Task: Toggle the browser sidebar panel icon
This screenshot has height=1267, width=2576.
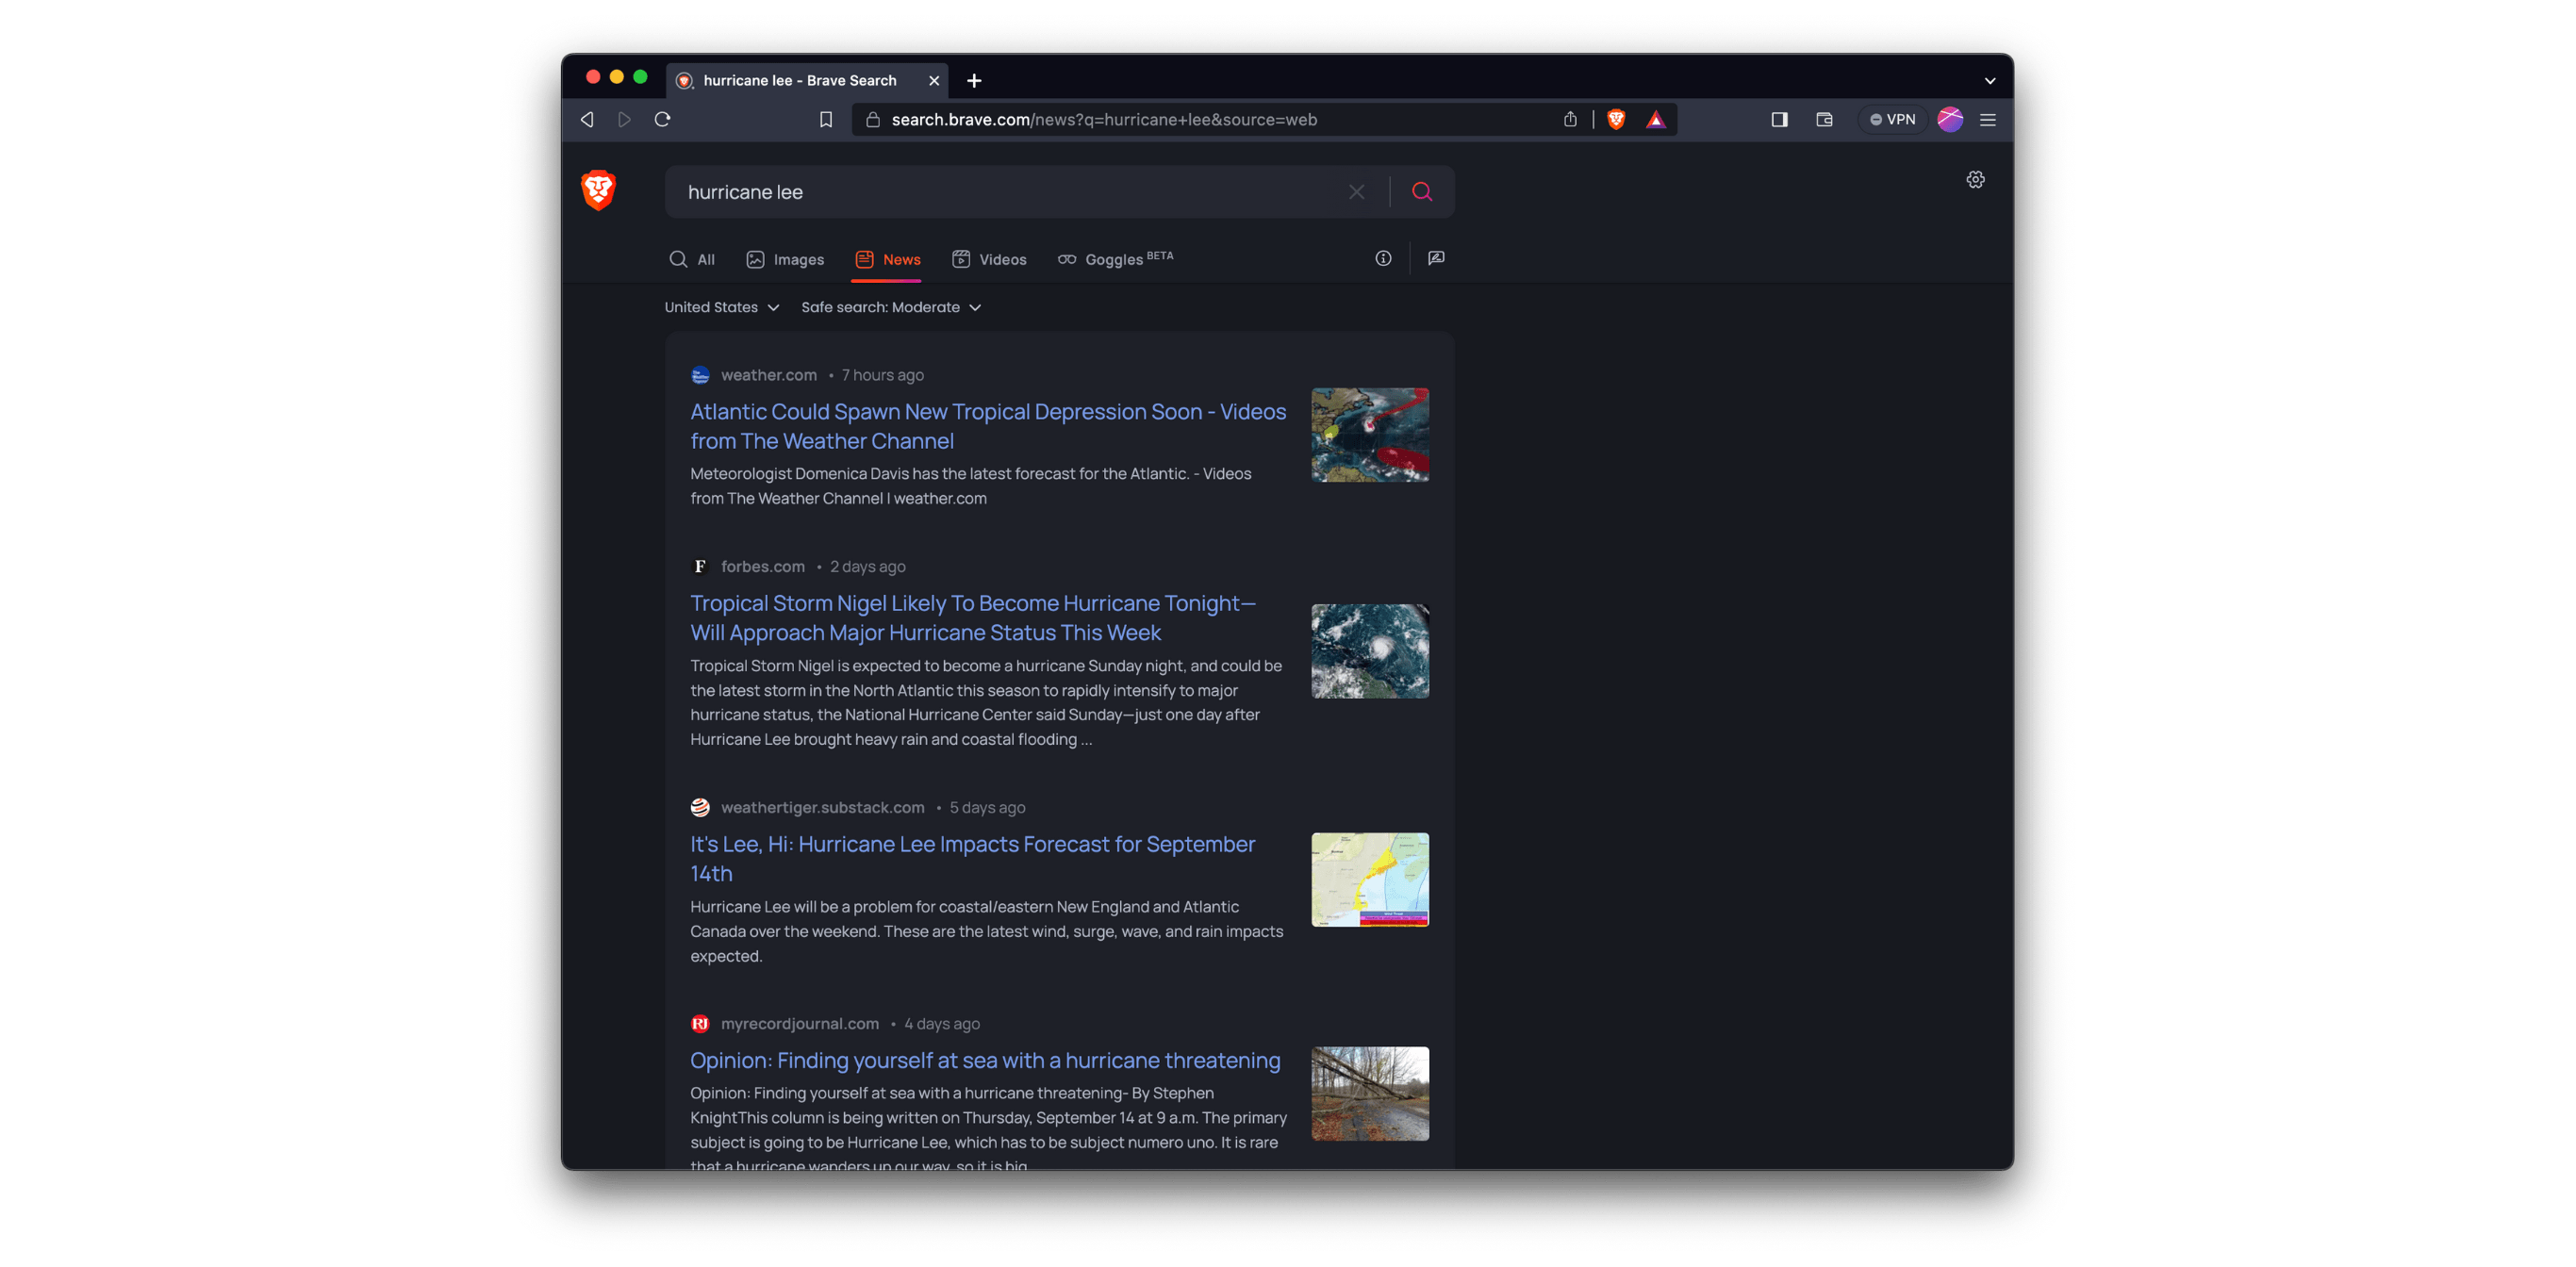Action: click(1779, 120)
